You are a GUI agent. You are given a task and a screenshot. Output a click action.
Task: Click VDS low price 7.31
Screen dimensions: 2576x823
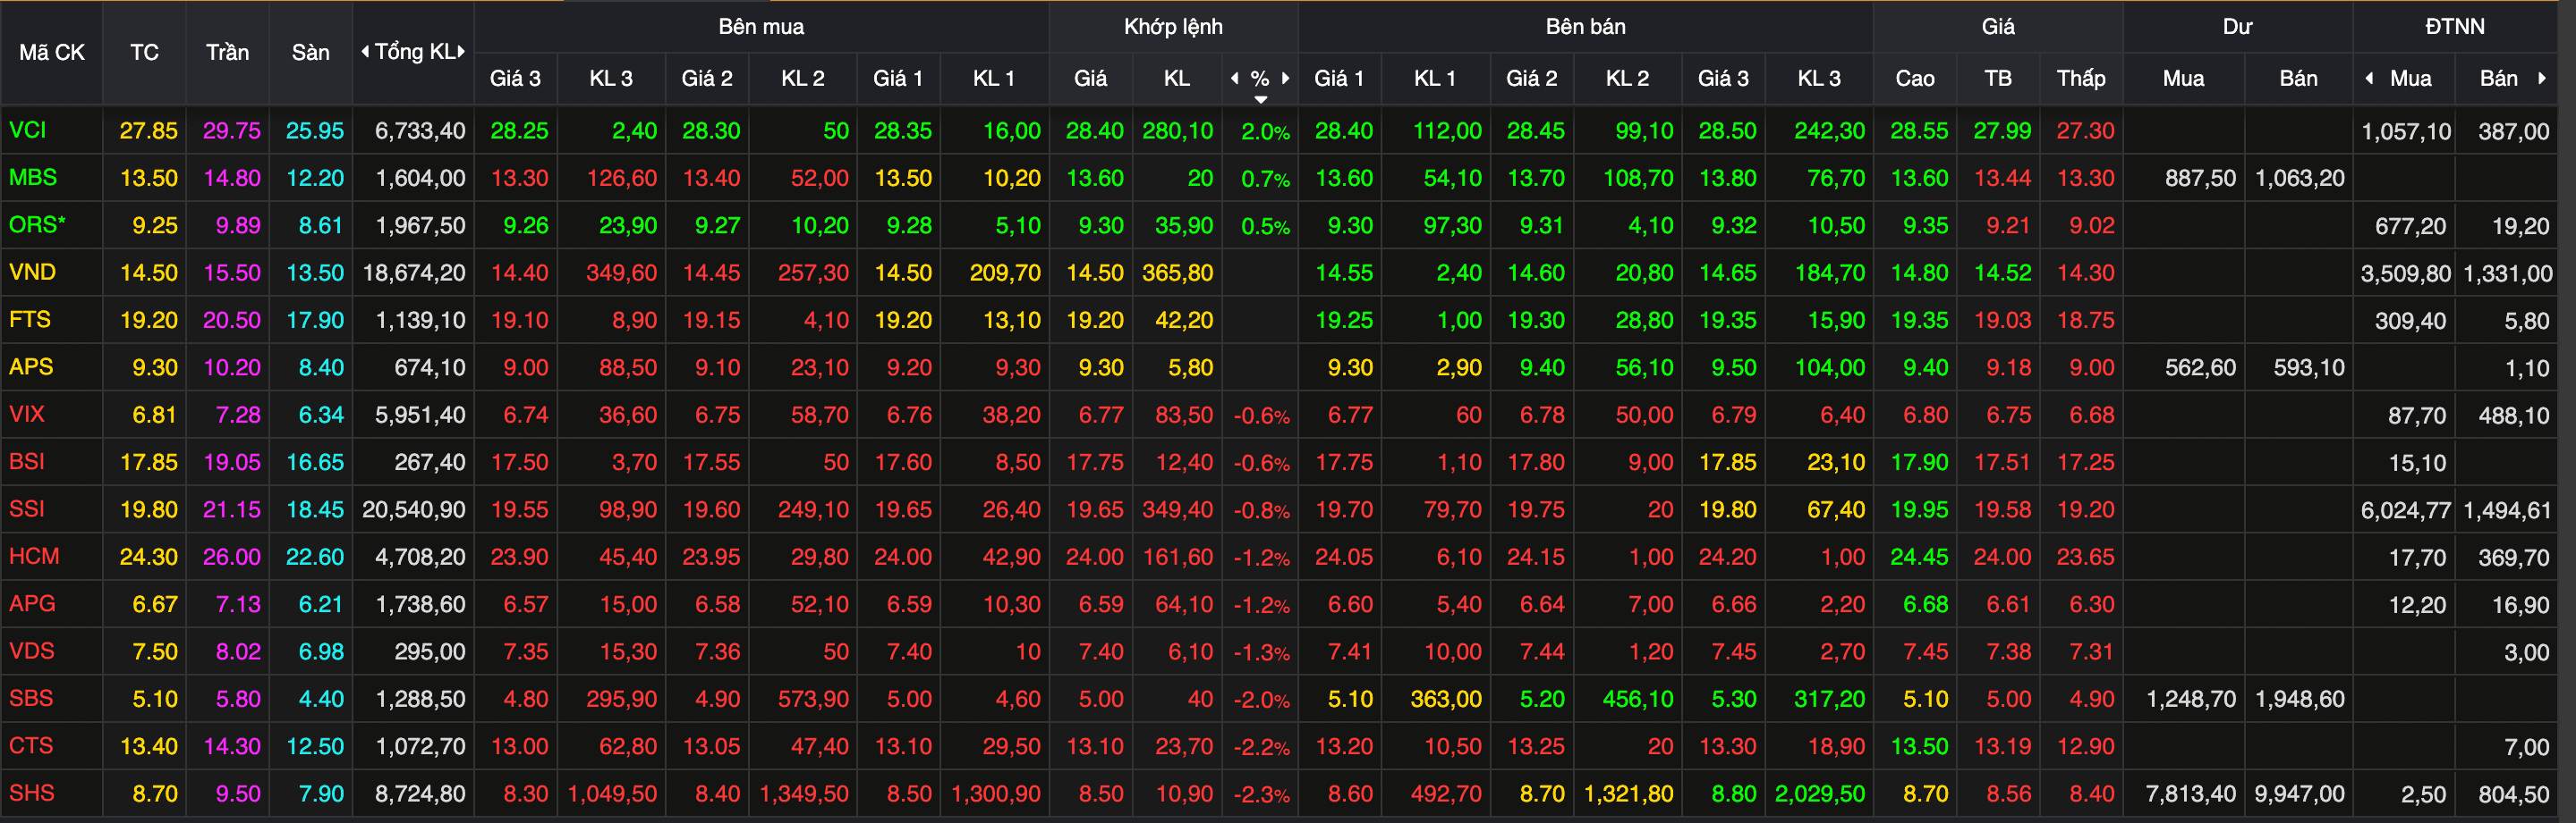(2092, 651)
